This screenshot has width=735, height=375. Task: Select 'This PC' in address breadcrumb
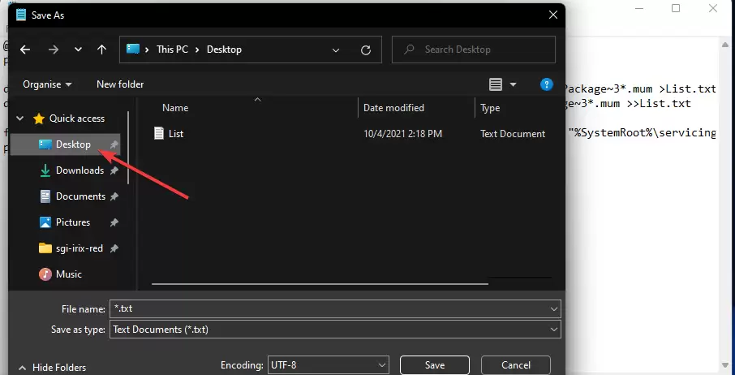click(x=172, y=50)
